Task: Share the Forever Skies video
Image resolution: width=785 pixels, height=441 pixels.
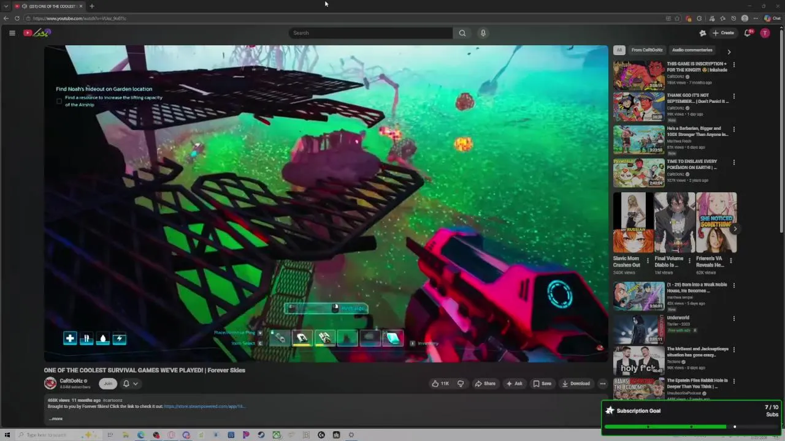Action: pyautogui.click(x=485, y=383)
